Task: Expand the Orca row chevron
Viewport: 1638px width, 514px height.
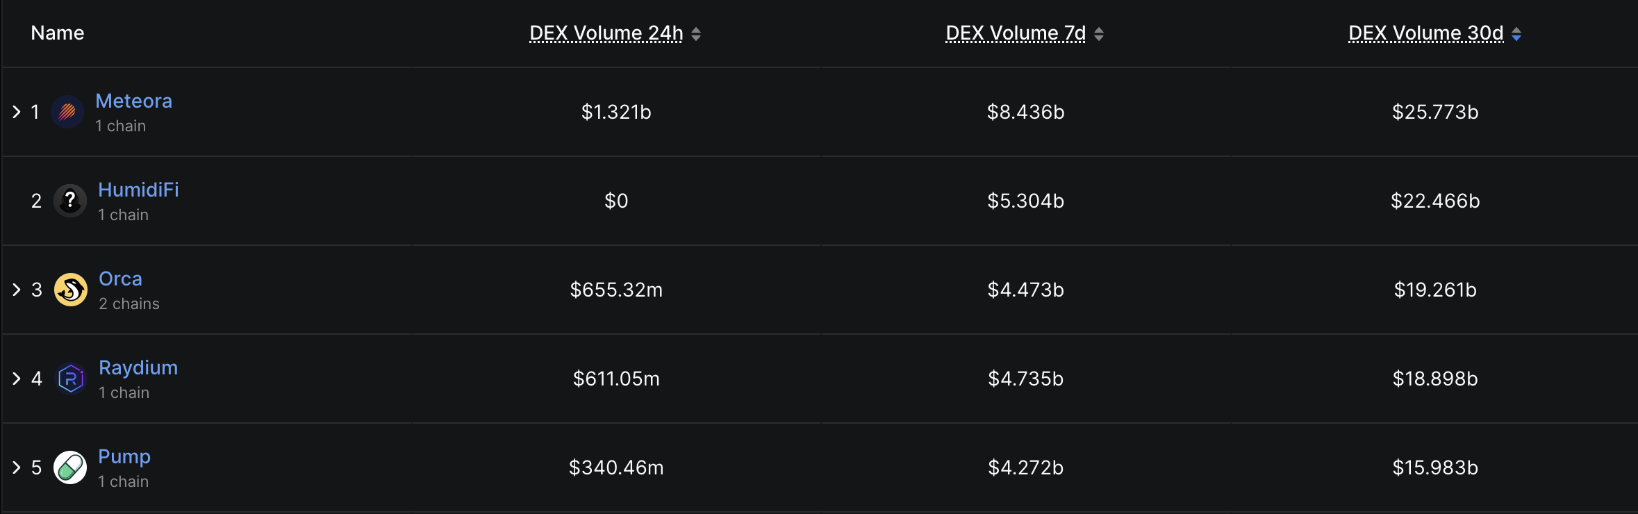Action: [17, 290]
